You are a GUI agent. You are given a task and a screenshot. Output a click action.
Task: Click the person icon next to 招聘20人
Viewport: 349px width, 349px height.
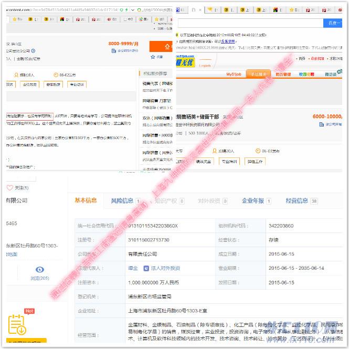215,151
